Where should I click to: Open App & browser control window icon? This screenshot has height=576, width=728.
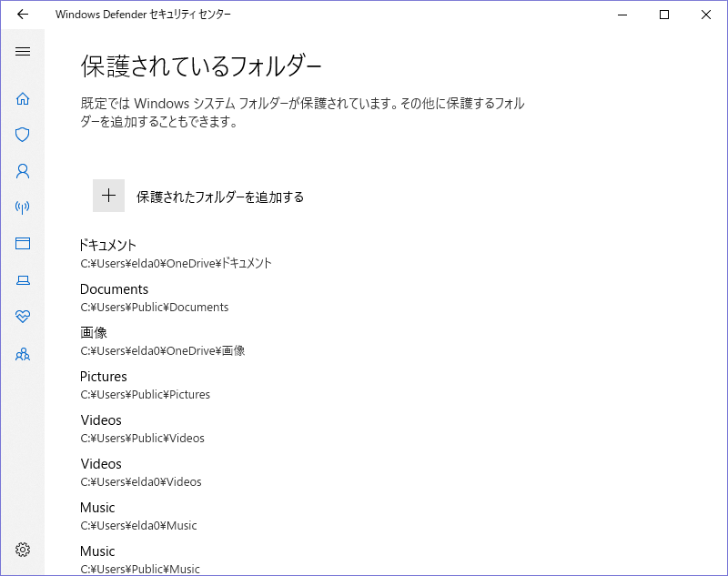[x=23, y=244]
